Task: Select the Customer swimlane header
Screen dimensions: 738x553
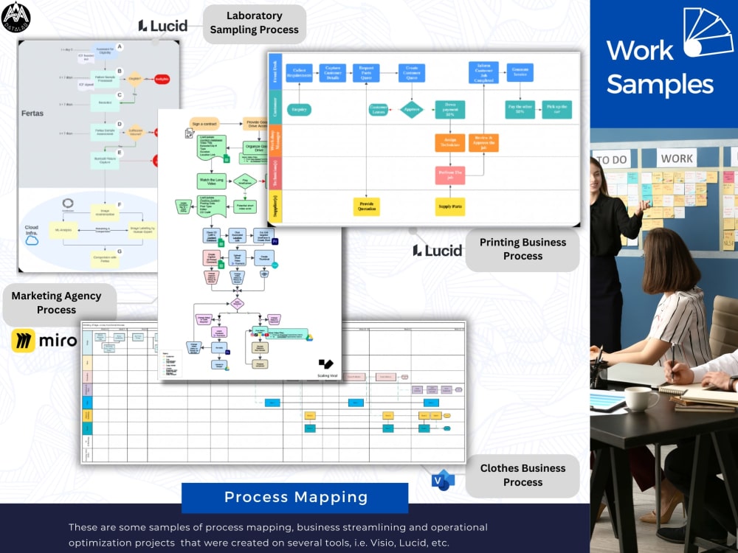Action: tap(275, 107)
